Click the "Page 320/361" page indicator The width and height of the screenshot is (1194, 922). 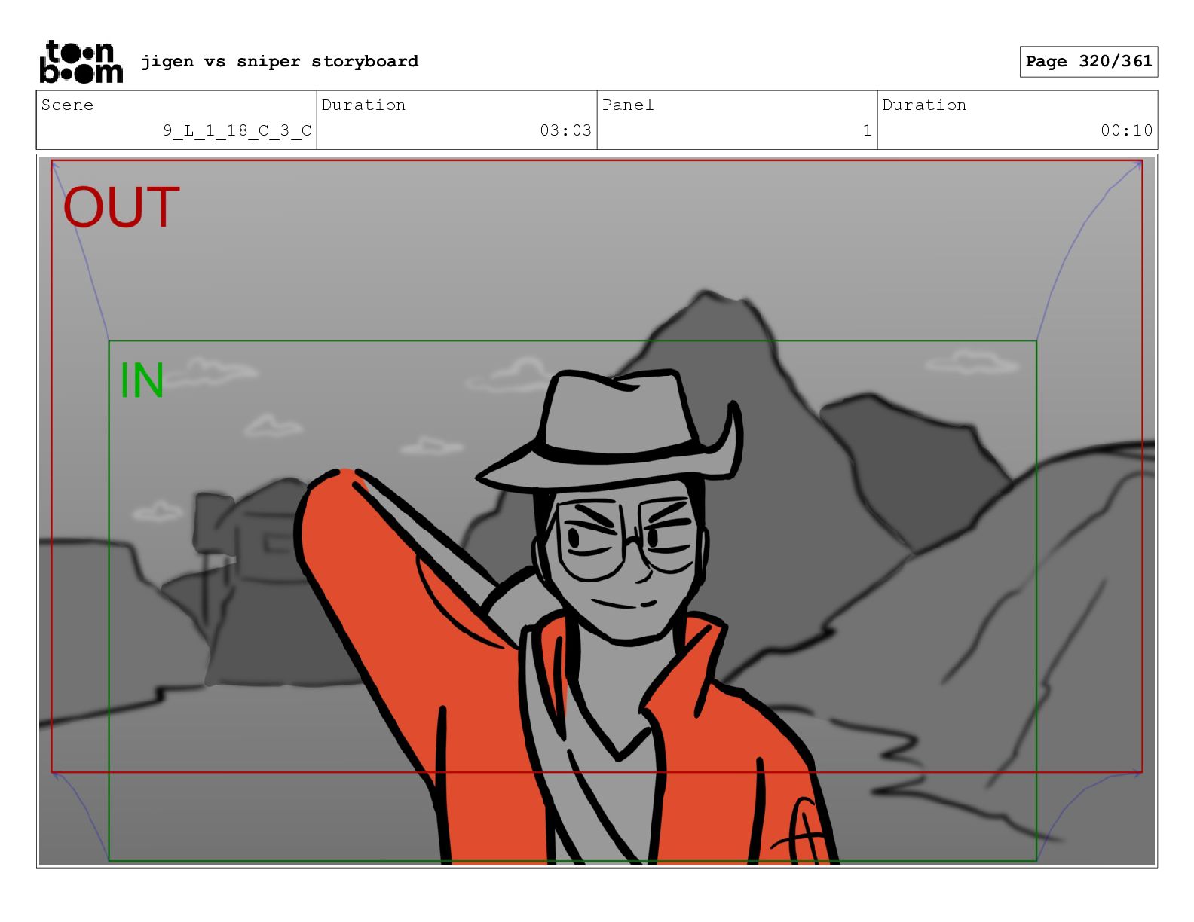pyautogui.click(x=1088, y=62)
